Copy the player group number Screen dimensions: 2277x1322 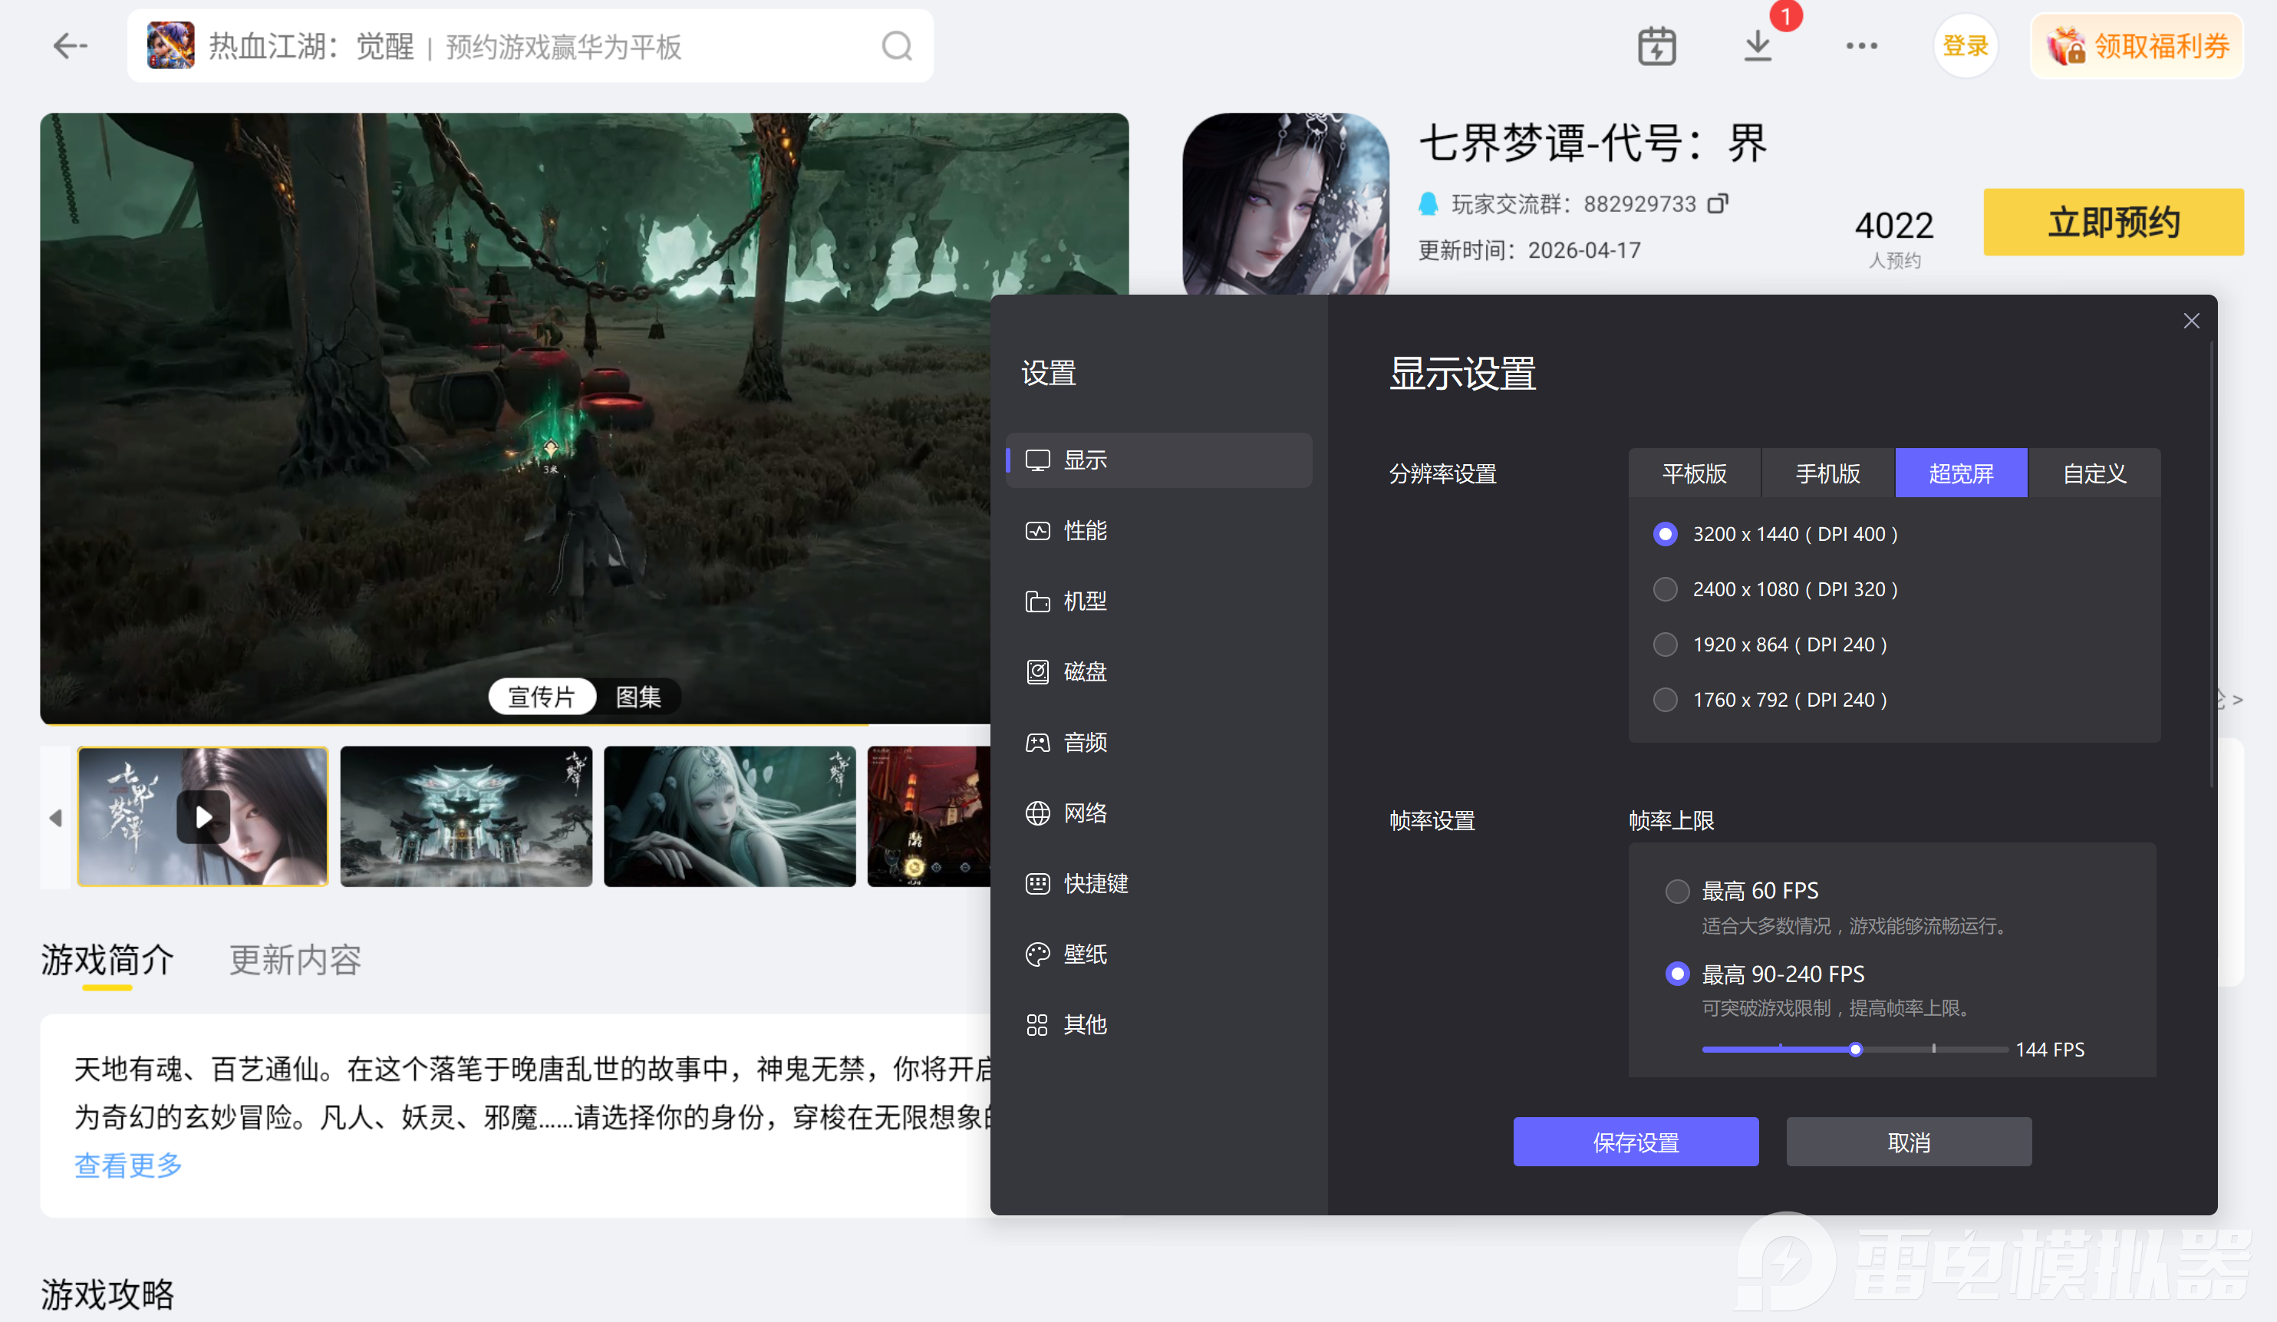(x=1718, y=203)
